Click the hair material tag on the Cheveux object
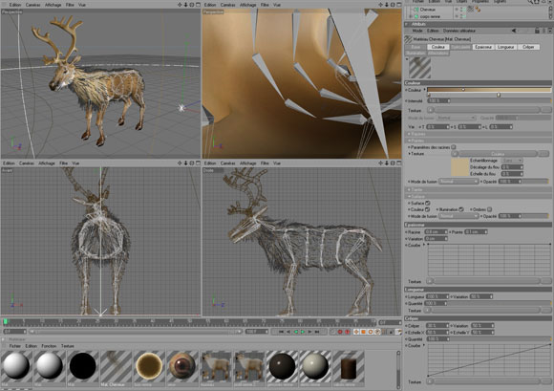554x391 pixels. tap(470, 10)
